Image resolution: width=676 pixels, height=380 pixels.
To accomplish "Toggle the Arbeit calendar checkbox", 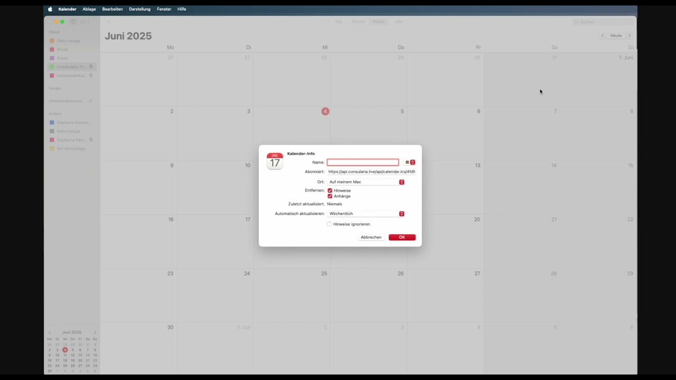I will click(x=52, y=58).
